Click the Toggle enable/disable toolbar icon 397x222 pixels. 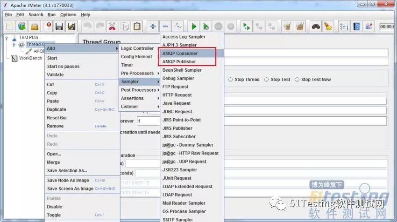pyautogui.click(x=177, y=26)
